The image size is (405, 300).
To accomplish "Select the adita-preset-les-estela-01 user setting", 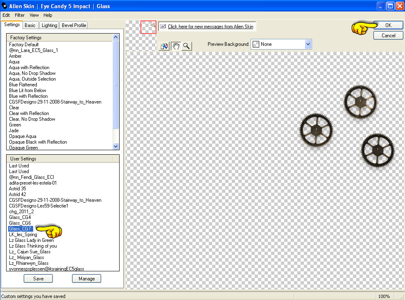I will (x=33, y=183).
